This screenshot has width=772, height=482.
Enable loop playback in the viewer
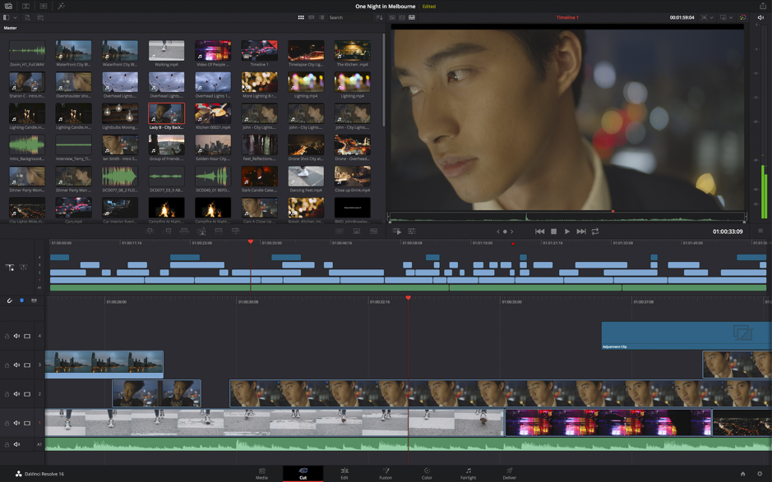pos(596,232)
